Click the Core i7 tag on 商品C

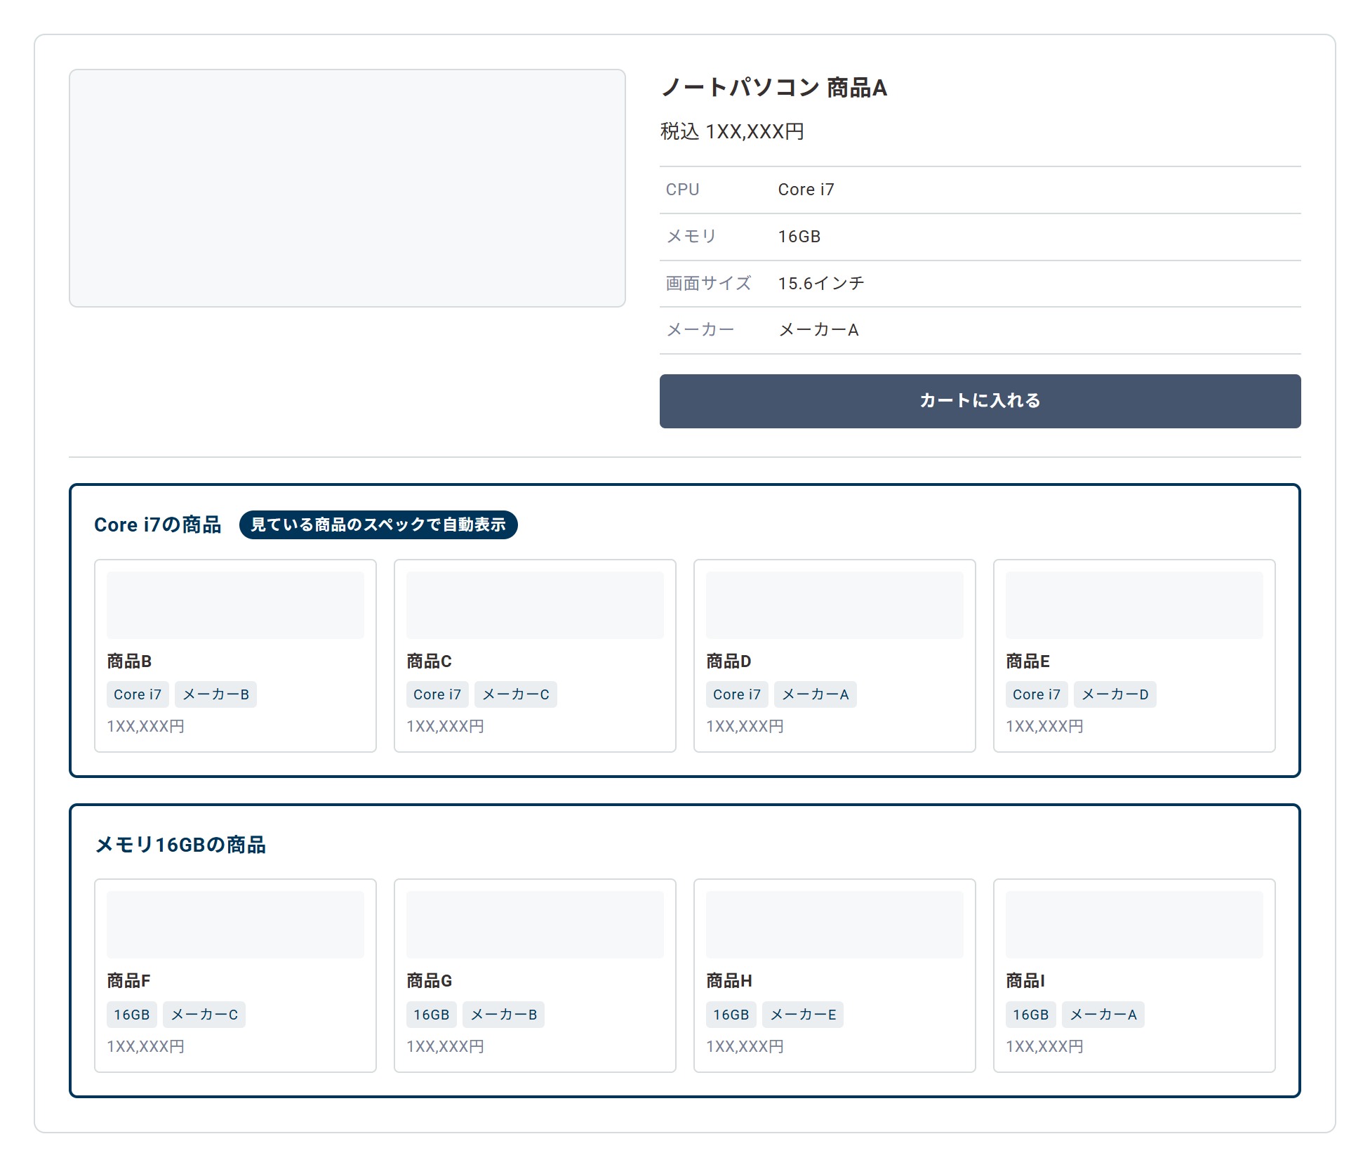pos(437,694)
